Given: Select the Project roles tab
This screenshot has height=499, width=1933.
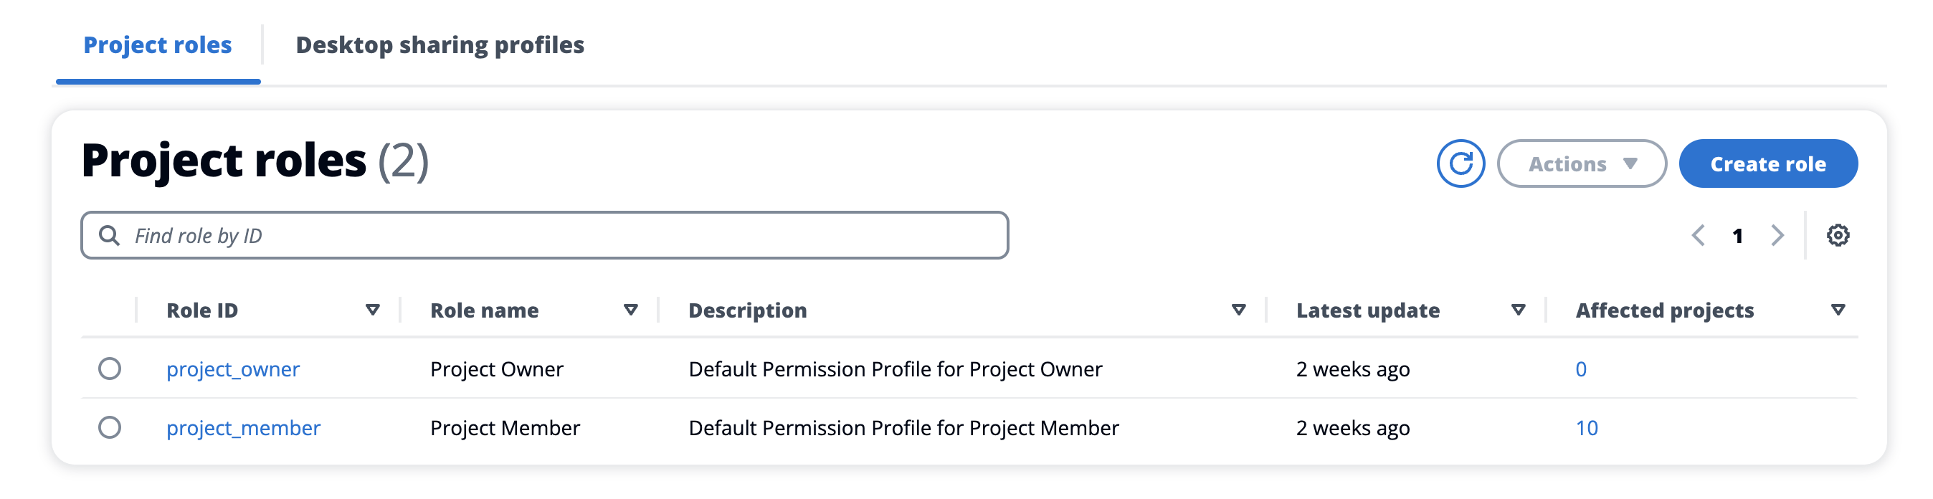Looking at the screenshot, I should 158,45.
